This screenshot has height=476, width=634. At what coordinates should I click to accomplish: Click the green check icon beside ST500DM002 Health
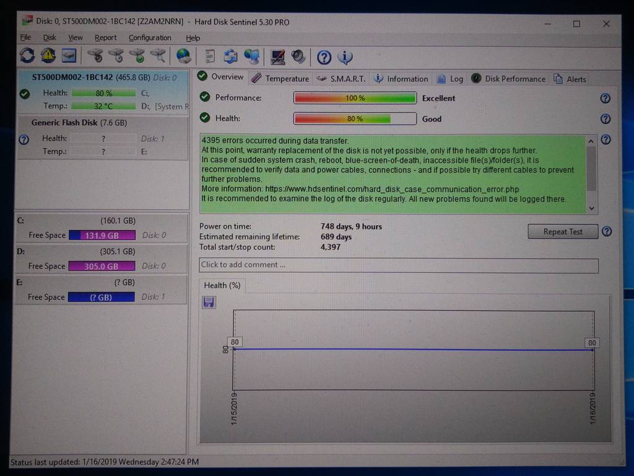pos(25,94)
